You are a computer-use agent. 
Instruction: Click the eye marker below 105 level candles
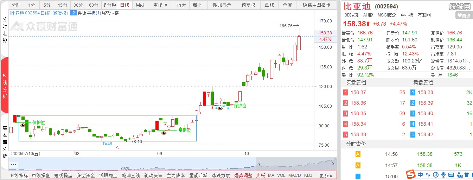point(220,108)
